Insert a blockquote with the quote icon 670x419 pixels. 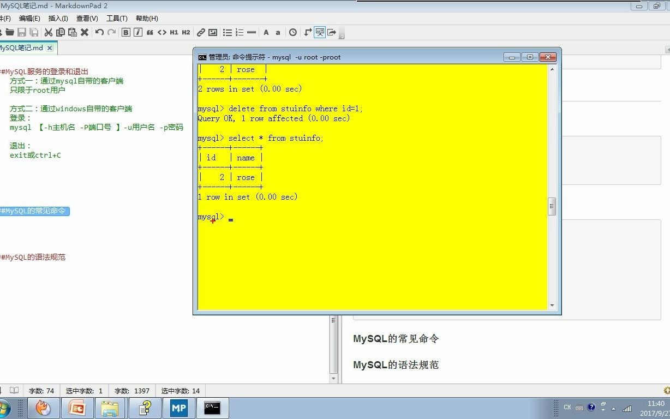tap(150, 32)
